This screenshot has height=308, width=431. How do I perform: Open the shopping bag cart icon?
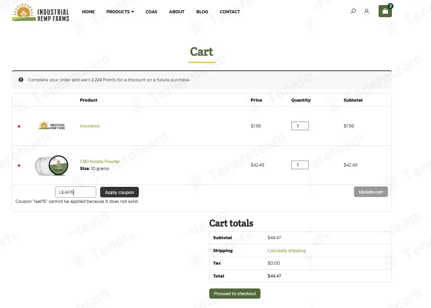[x=385, y=11]
